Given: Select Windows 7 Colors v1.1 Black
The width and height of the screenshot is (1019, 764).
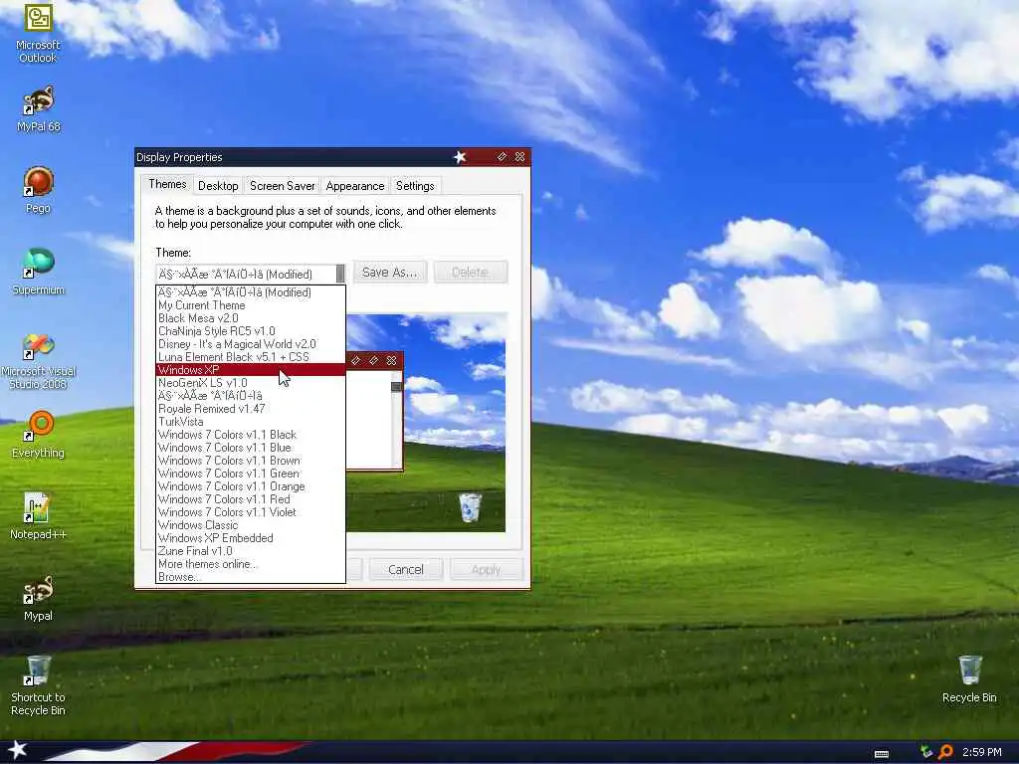Looking at the screenshot, I should 251,435.
